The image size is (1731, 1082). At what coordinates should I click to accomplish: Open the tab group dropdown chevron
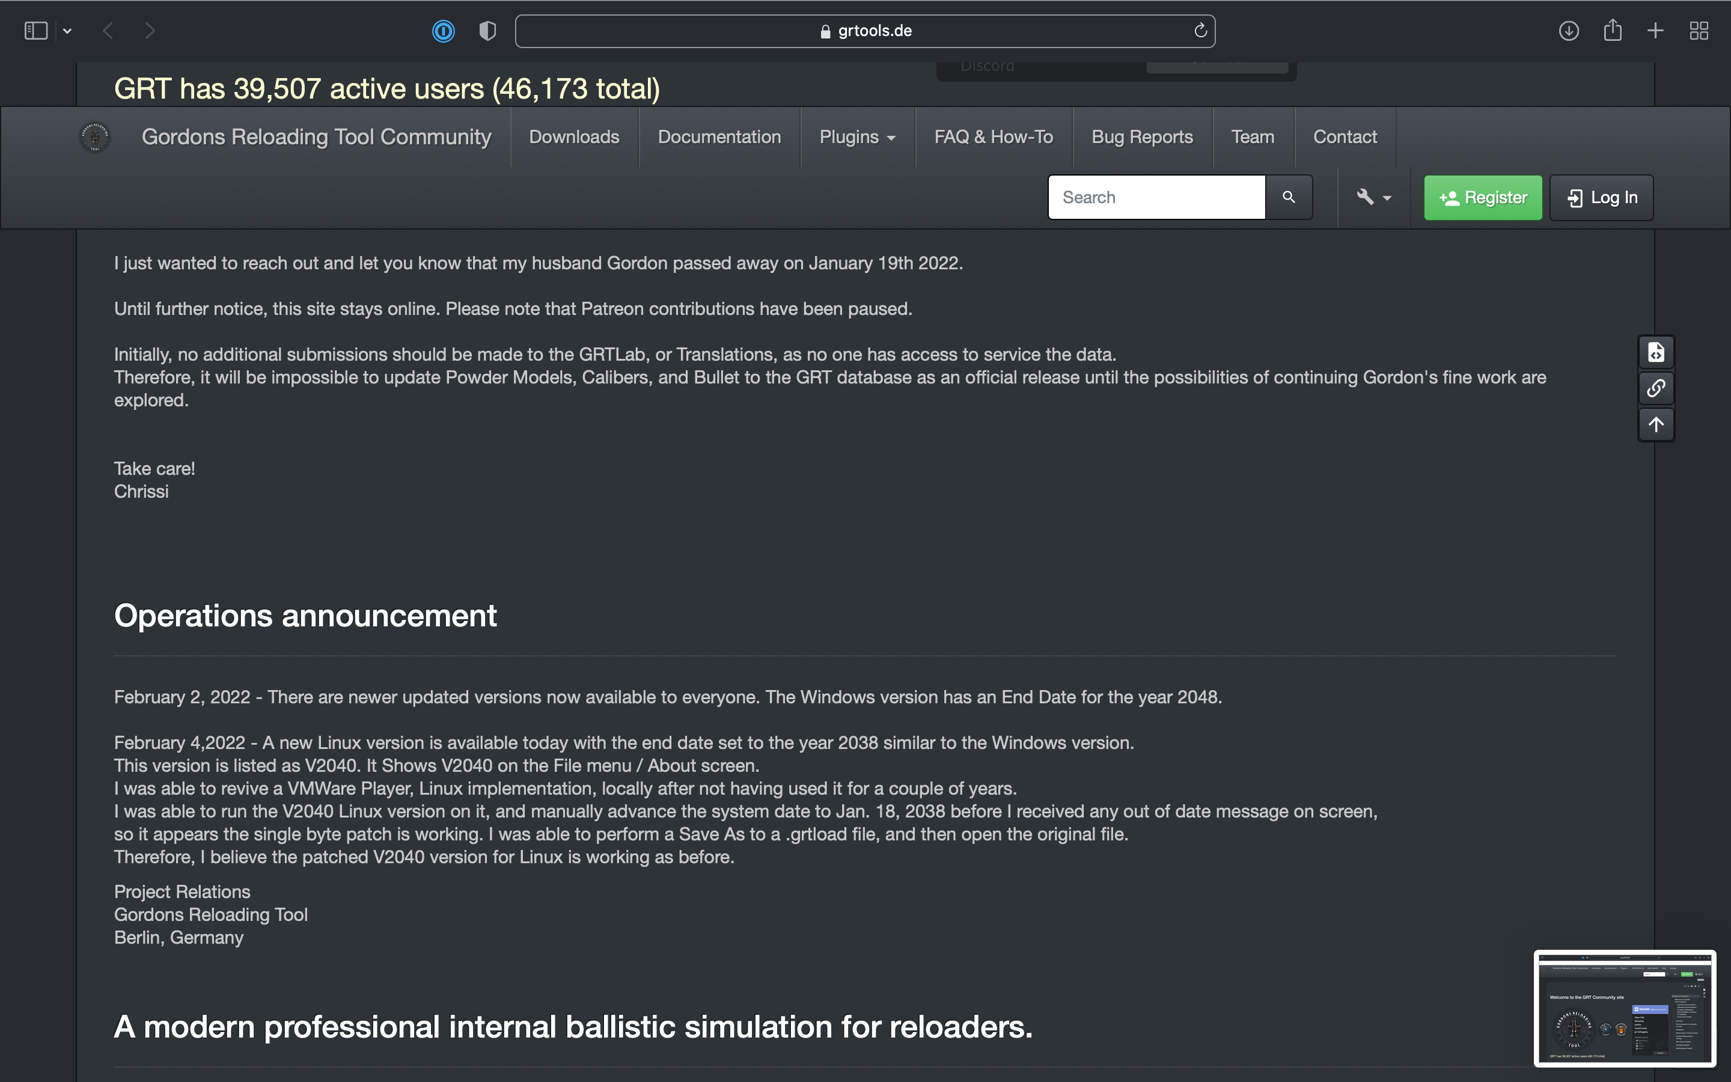67,31
